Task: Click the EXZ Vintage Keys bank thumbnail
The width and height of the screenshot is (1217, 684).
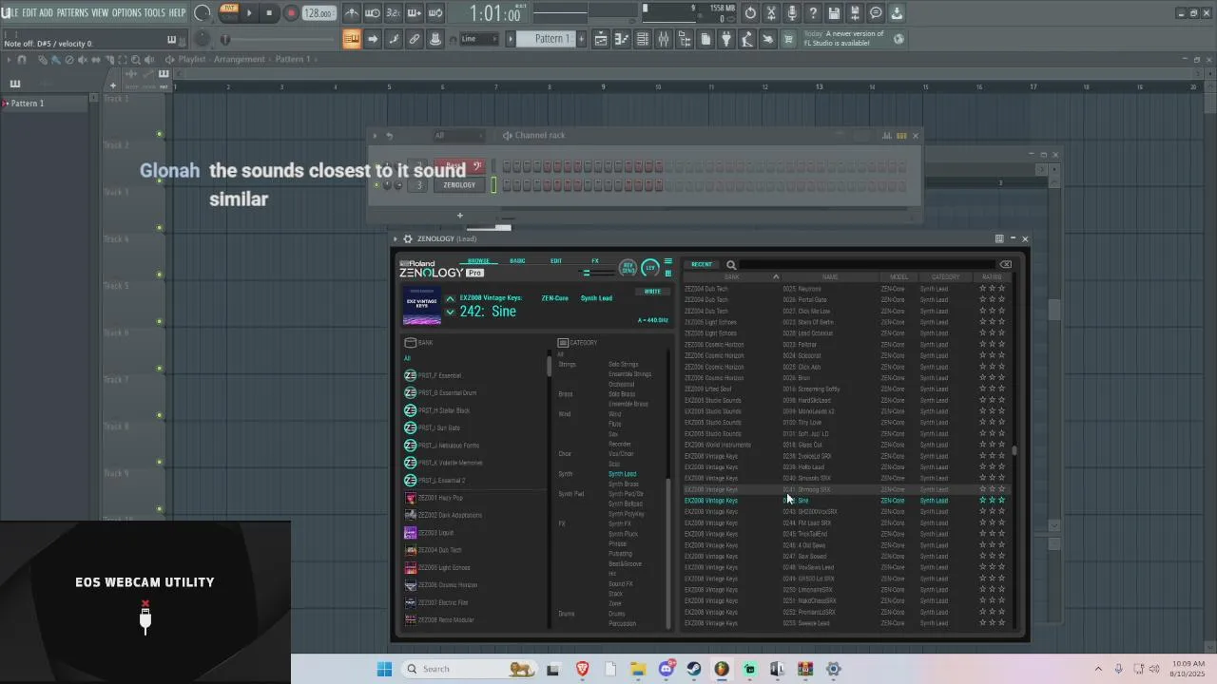Action: point(422,306)
